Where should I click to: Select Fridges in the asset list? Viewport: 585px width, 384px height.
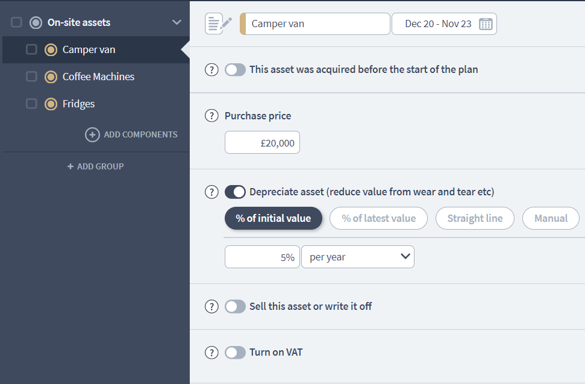tap(78, 104)
